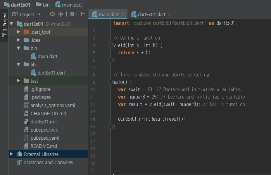The image size is (271, 175).
Task: Select dartEx01.dart file in lib folder
Action: (x=51, y=73)
